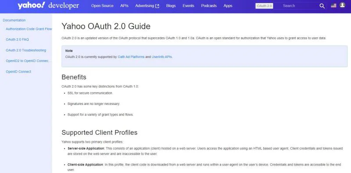Click the bold Server-side Application term
Viewport: 351px width, 173px height.
coord(86,148)
